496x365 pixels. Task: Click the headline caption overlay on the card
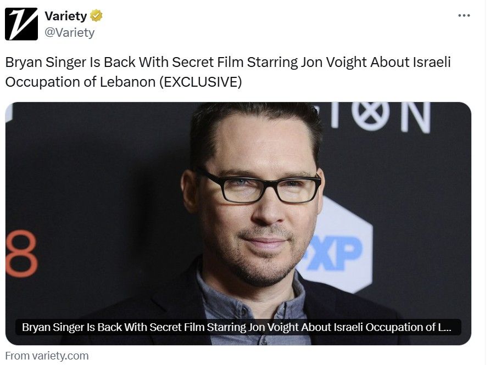[238, 327]
